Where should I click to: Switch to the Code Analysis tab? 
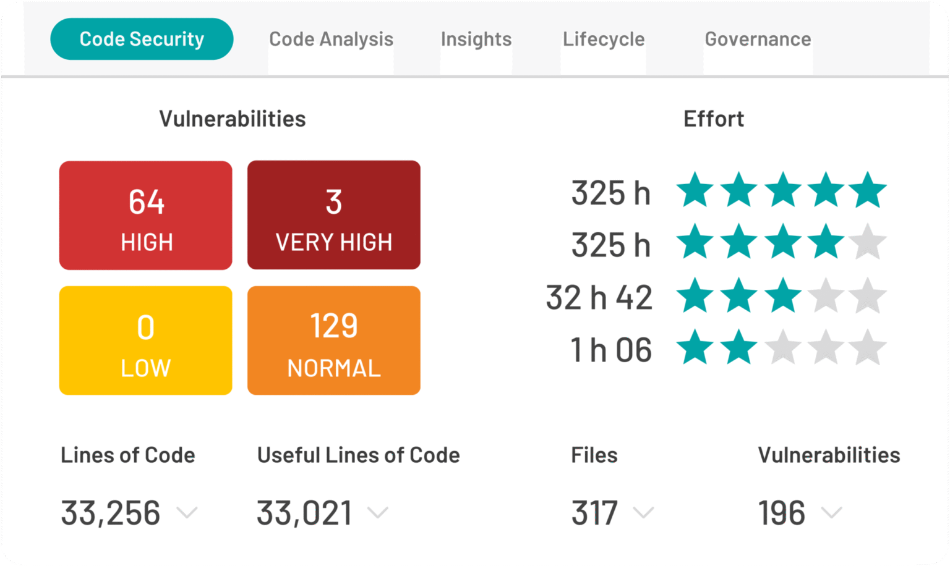point(331,38)
